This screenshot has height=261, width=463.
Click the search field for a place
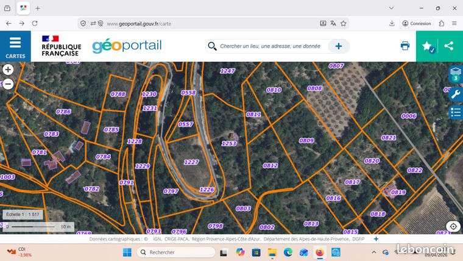point(270,46)
